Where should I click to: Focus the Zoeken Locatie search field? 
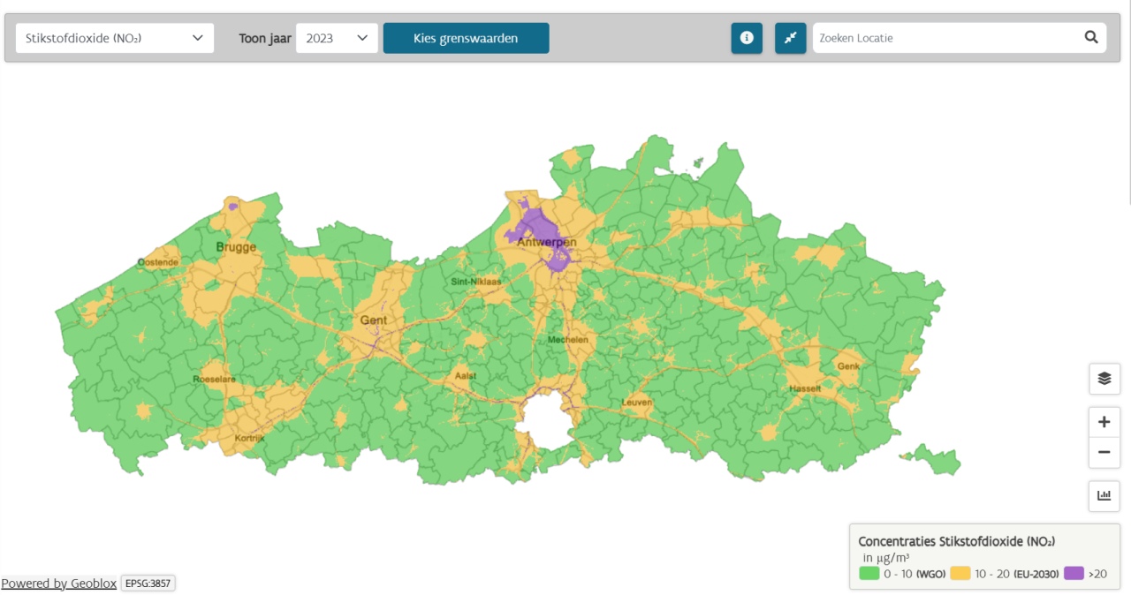(945, 38)
